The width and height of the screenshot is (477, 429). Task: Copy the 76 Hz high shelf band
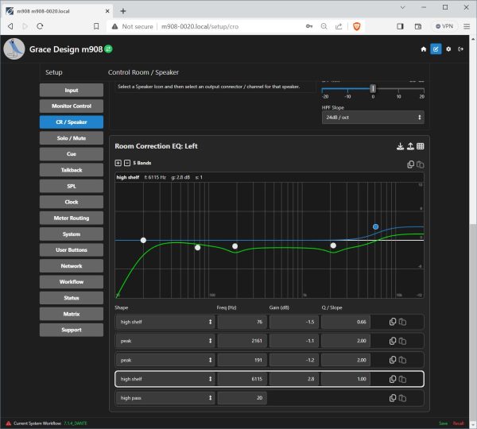click(x=392, y=321)
